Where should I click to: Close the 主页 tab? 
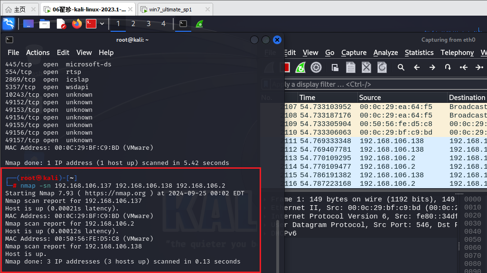point(33,9)
